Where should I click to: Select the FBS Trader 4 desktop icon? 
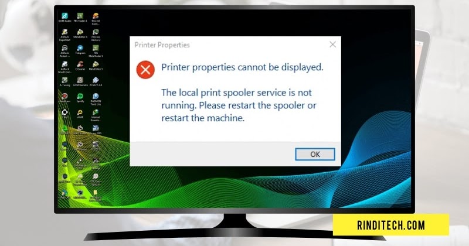pos(80,18)
